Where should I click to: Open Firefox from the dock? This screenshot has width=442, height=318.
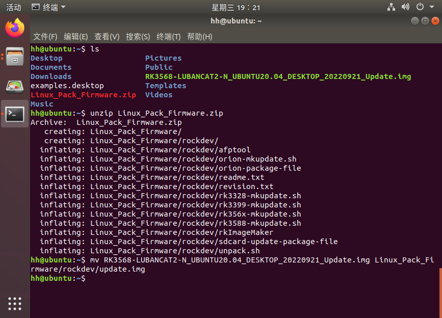14,28
